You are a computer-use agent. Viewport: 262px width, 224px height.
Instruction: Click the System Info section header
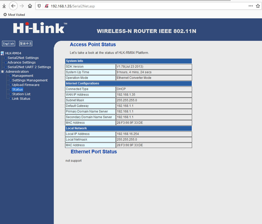tap(129, 61)
